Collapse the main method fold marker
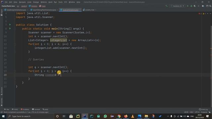Viewport: 212px width, 119px height. [x=15, y=29]
